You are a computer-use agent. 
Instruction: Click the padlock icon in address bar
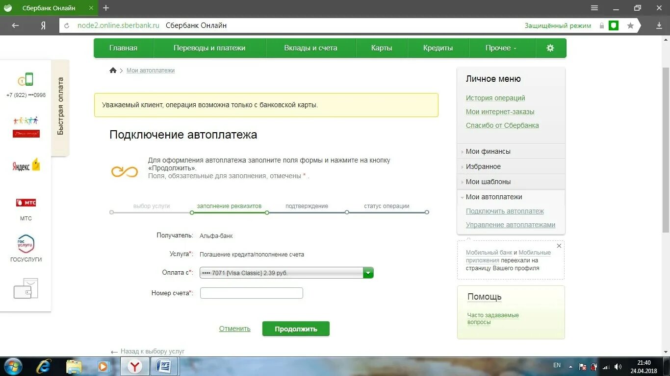602,25
